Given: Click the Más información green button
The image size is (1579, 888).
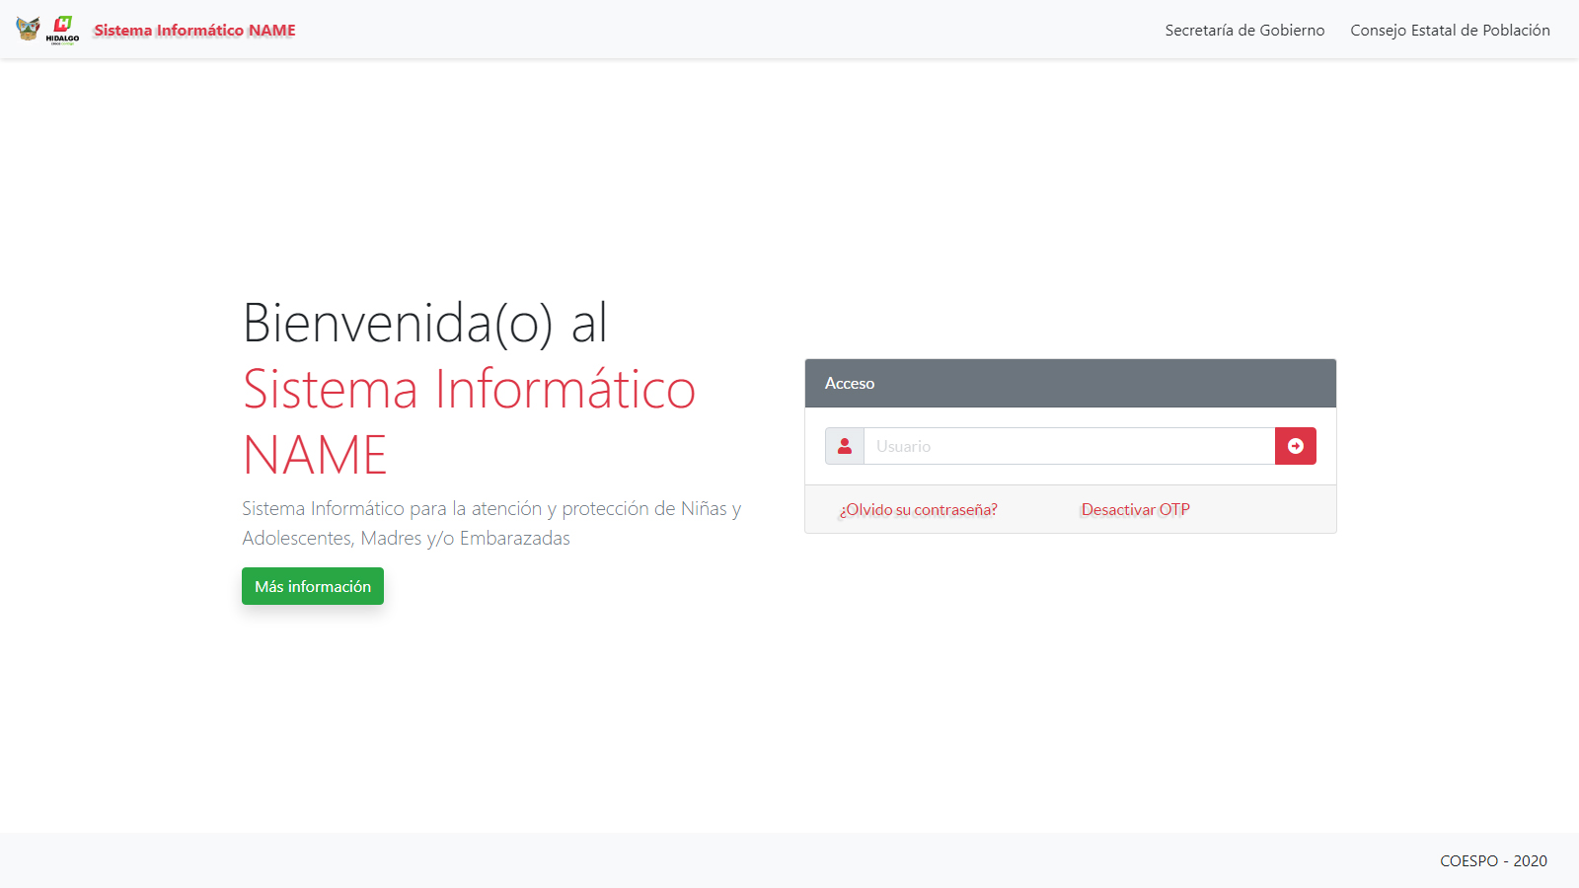Looking at the screenshot, I should [x=313, y=586].
